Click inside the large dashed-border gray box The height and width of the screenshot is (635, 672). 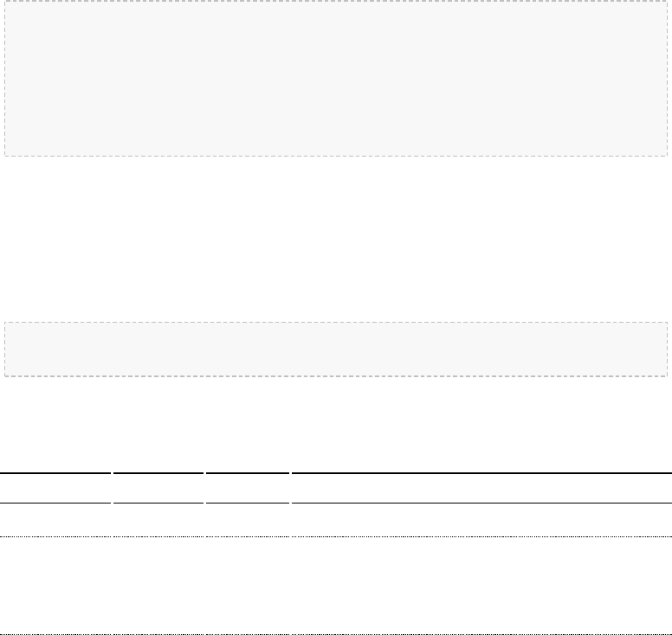pyautogui.click(x=336, y=79)
